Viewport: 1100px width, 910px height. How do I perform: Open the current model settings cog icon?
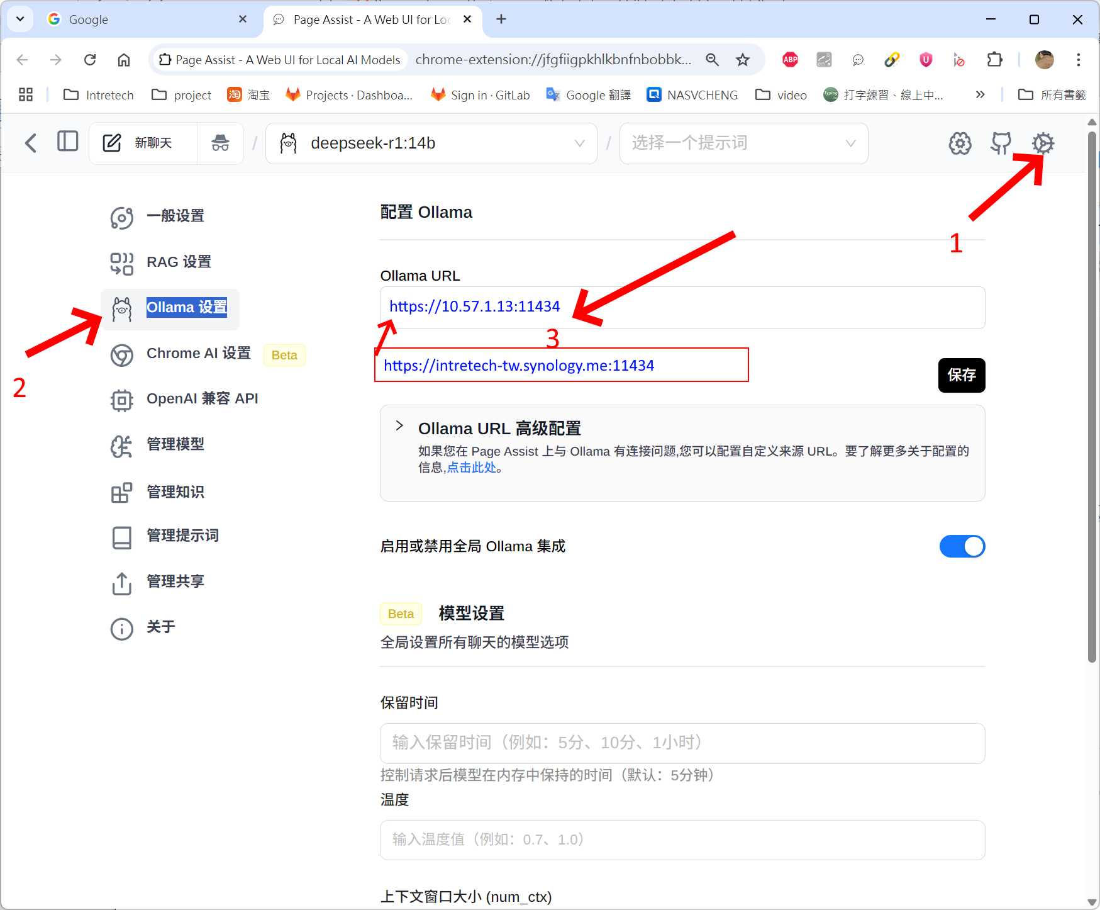click(960, 143)
